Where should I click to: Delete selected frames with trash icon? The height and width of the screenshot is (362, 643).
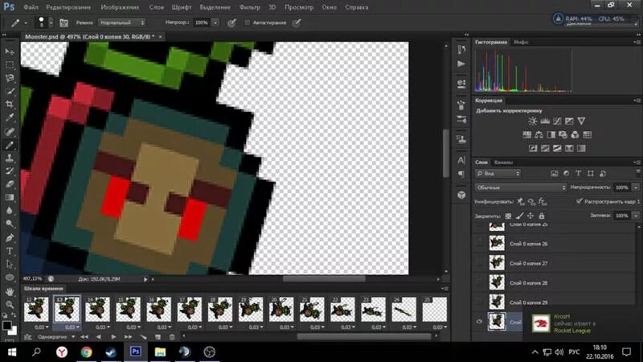pyautogui.click(x=172, y=337)
